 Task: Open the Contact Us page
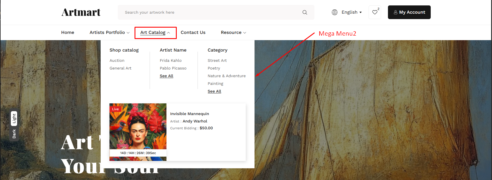[193, 32]
